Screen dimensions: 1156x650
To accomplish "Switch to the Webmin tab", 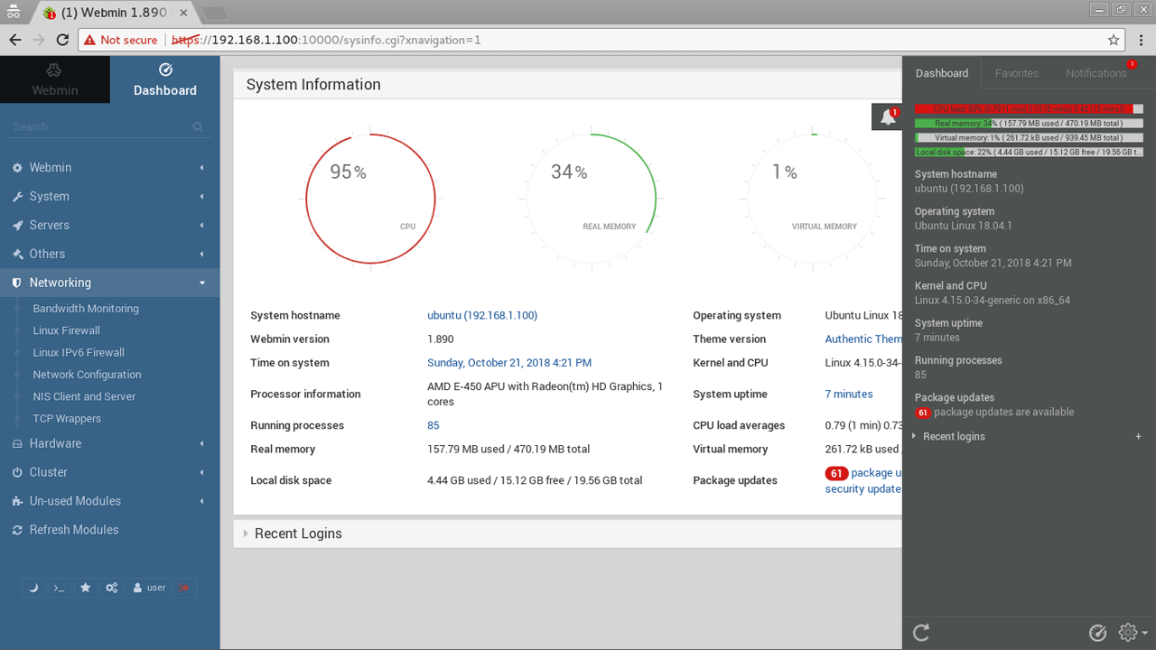I will (x=55, y=79).
